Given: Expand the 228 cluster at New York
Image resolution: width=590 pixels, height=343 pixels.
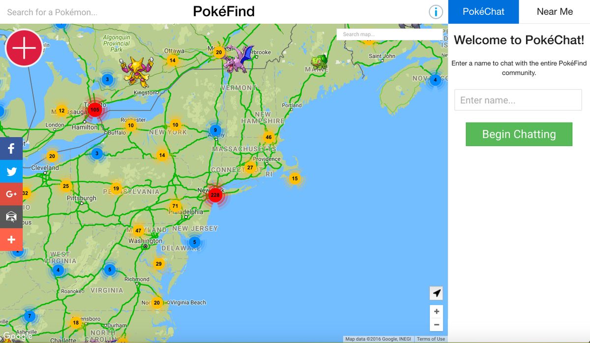Looking at the screenshot, I should (215, 195).
